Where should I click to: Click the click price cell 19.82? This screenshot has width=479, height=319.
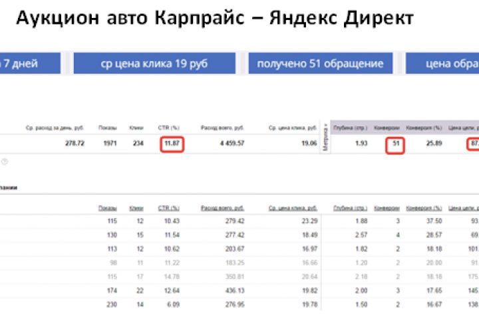tap(309, 290)
